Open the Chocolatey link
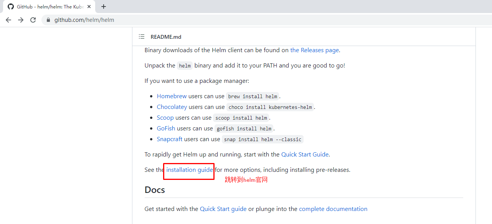The width and height of the screenshot is (492, 224). pos(172,107)
